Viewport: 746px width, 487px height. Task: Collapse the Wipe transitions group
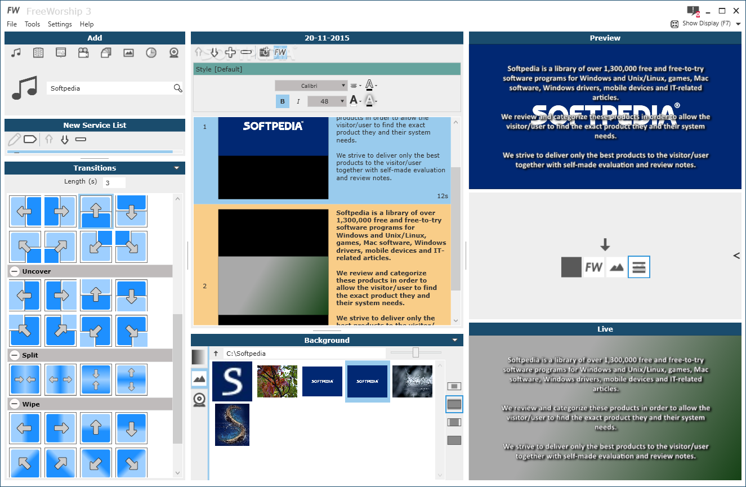click(x=15, y=404)
